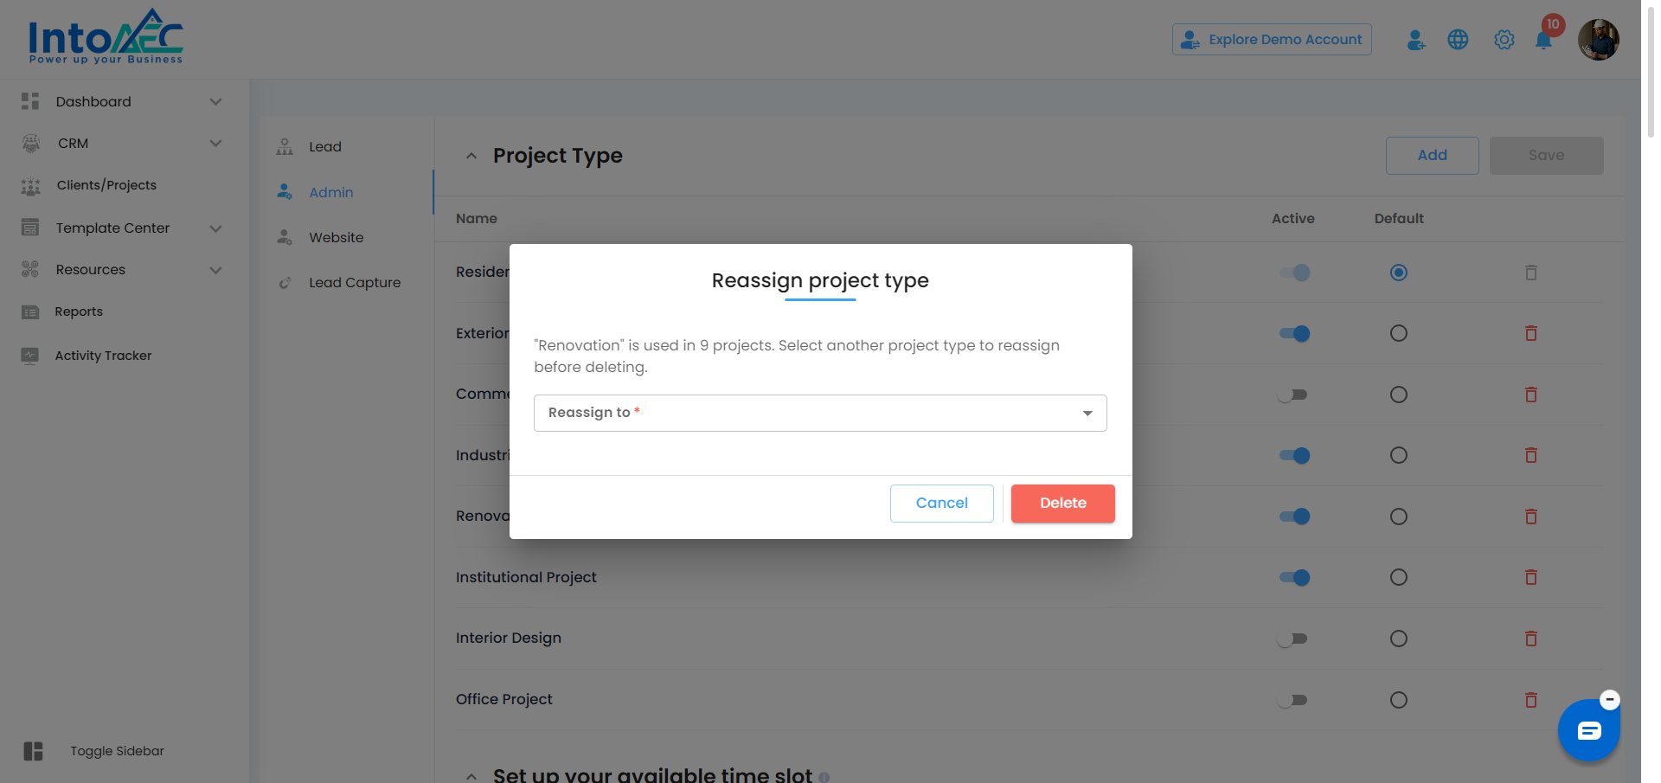Open the notifications bell icon
The height and width of the screenshot is (783, 1661).
pyautogui.click(x=1543, y=40)
